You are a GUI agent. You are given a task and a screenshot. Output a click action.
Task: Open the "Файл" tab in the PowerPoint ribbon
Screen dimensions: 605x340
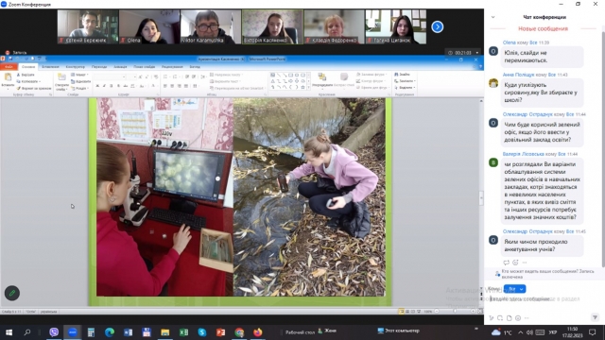(9, 67)
